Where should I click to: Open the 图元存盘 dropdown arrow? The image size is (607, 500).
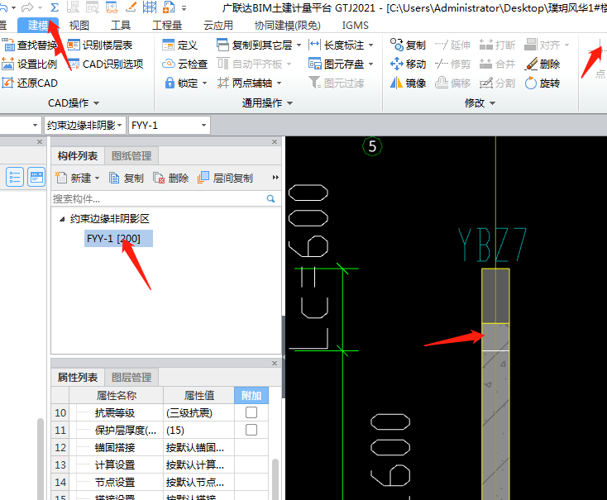pos(370,64)
